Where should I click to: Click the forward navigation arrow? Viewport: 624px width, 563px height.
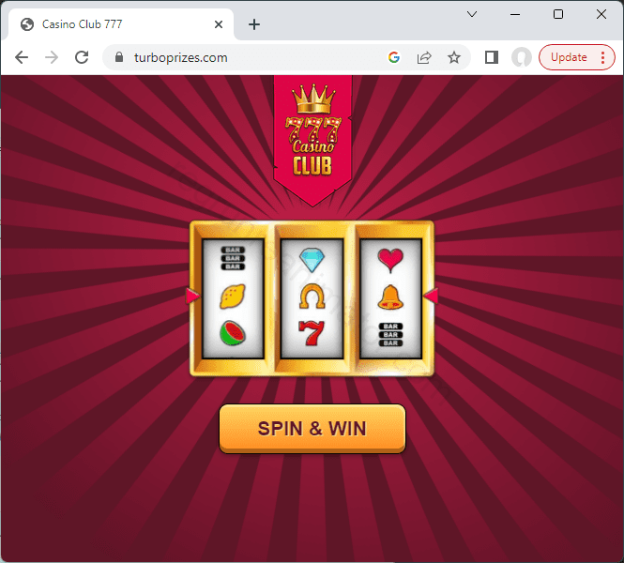[x=52, y=57]
